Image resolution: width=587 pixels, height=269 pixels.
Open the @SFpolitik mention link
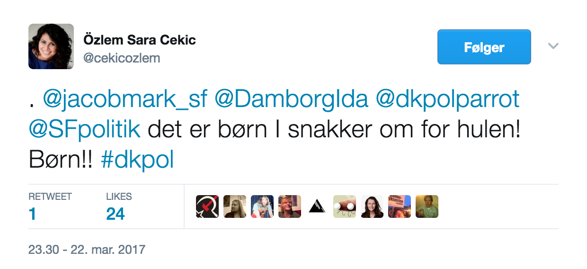tap(85, 130)
